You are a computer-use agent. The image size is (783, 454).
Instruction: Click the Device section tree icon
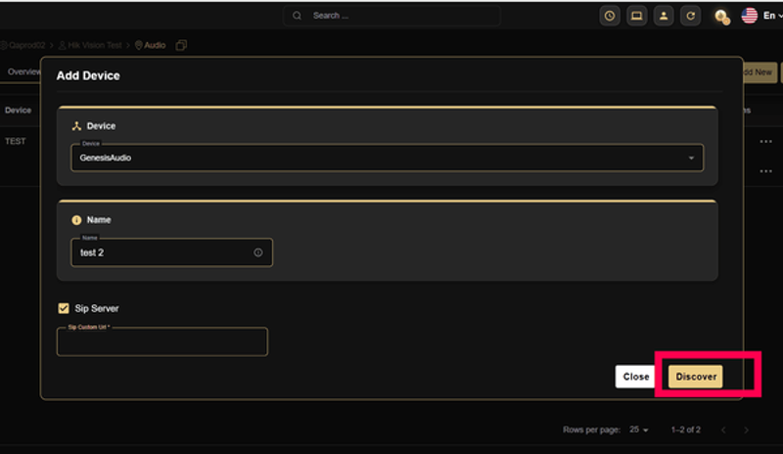pyautogui.click(x=76, y=126)
